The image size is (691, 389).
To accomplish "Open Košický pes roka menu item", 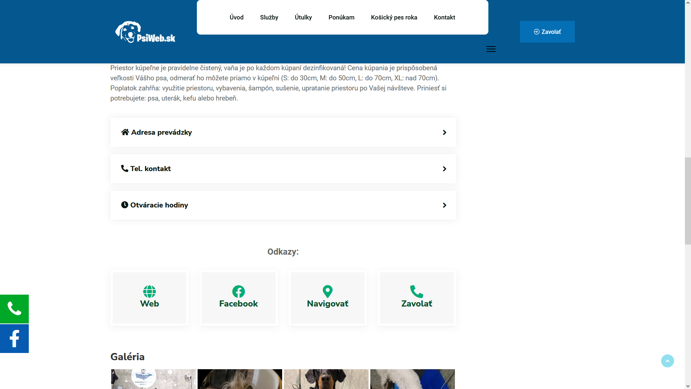I will pyautogui.click(x=394, y=17).
